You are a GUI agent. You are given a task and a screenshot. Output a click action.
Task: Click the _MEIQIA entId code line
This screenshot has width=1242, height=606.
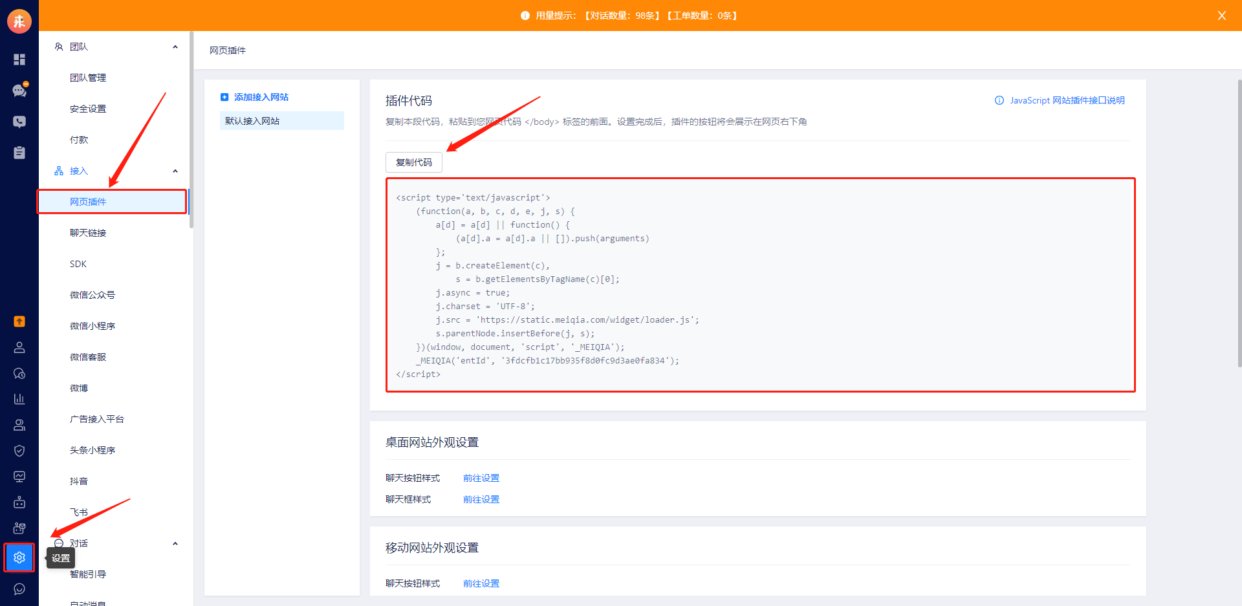pyautogui.click(x=547, y=361)
